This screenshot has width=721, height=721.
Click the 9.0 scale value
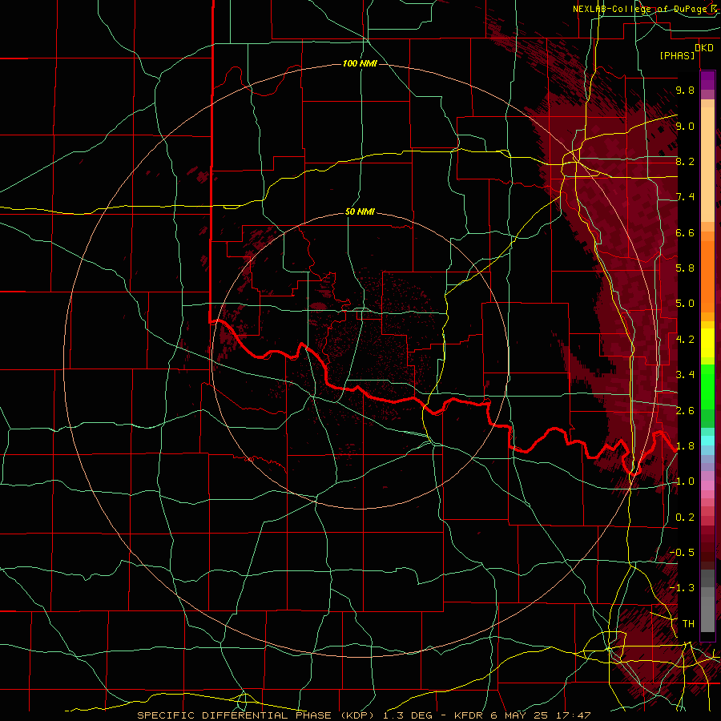685,126
